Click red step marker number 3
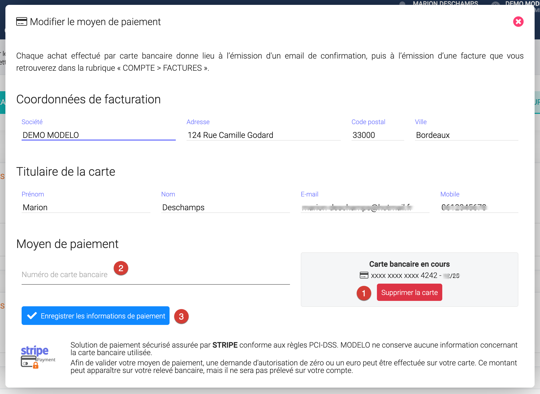540x394 pixels. [x=181, y=316]
